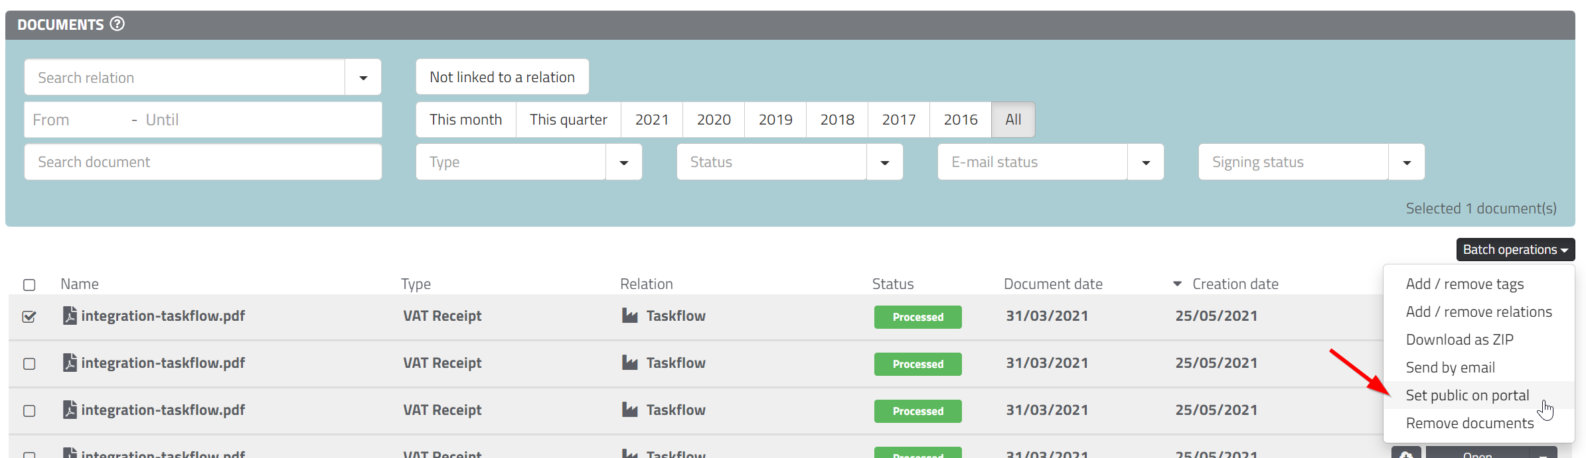This screenshot has width=1586, height=458.
Task: Click the Taskflow relation icon in second row
Action: [x=629, y=363]
